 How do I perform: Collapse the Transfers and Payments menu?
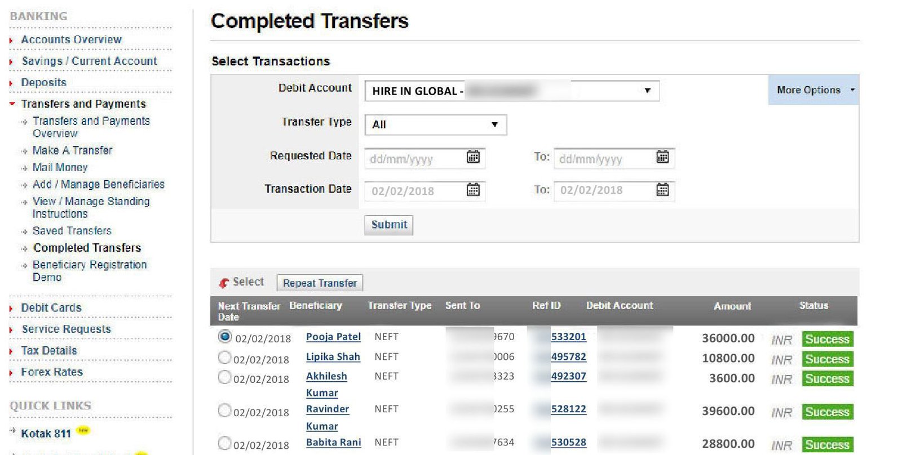point(12,104)
